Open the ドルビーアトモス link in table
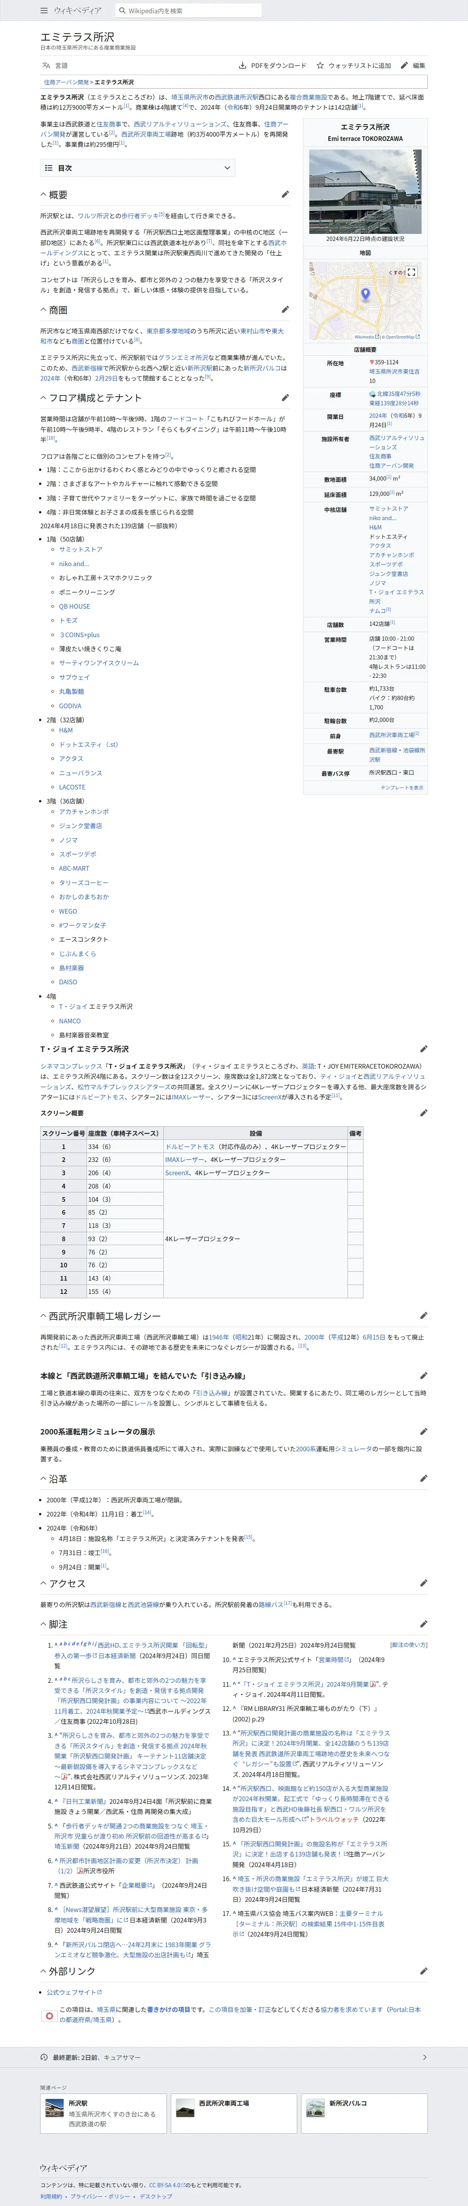 (190, 1147)
